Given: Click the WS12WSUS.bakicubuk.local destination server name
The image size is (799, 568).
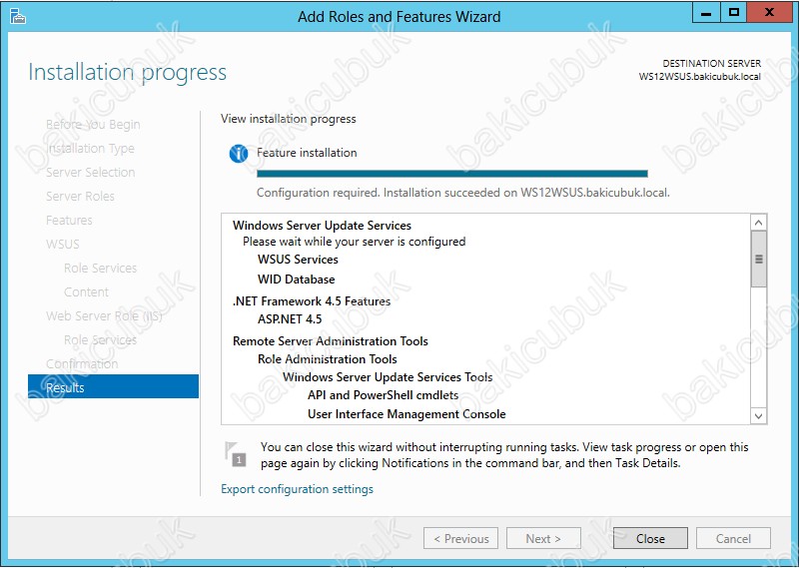Looking at the screenshot, I should click(700, 77).
